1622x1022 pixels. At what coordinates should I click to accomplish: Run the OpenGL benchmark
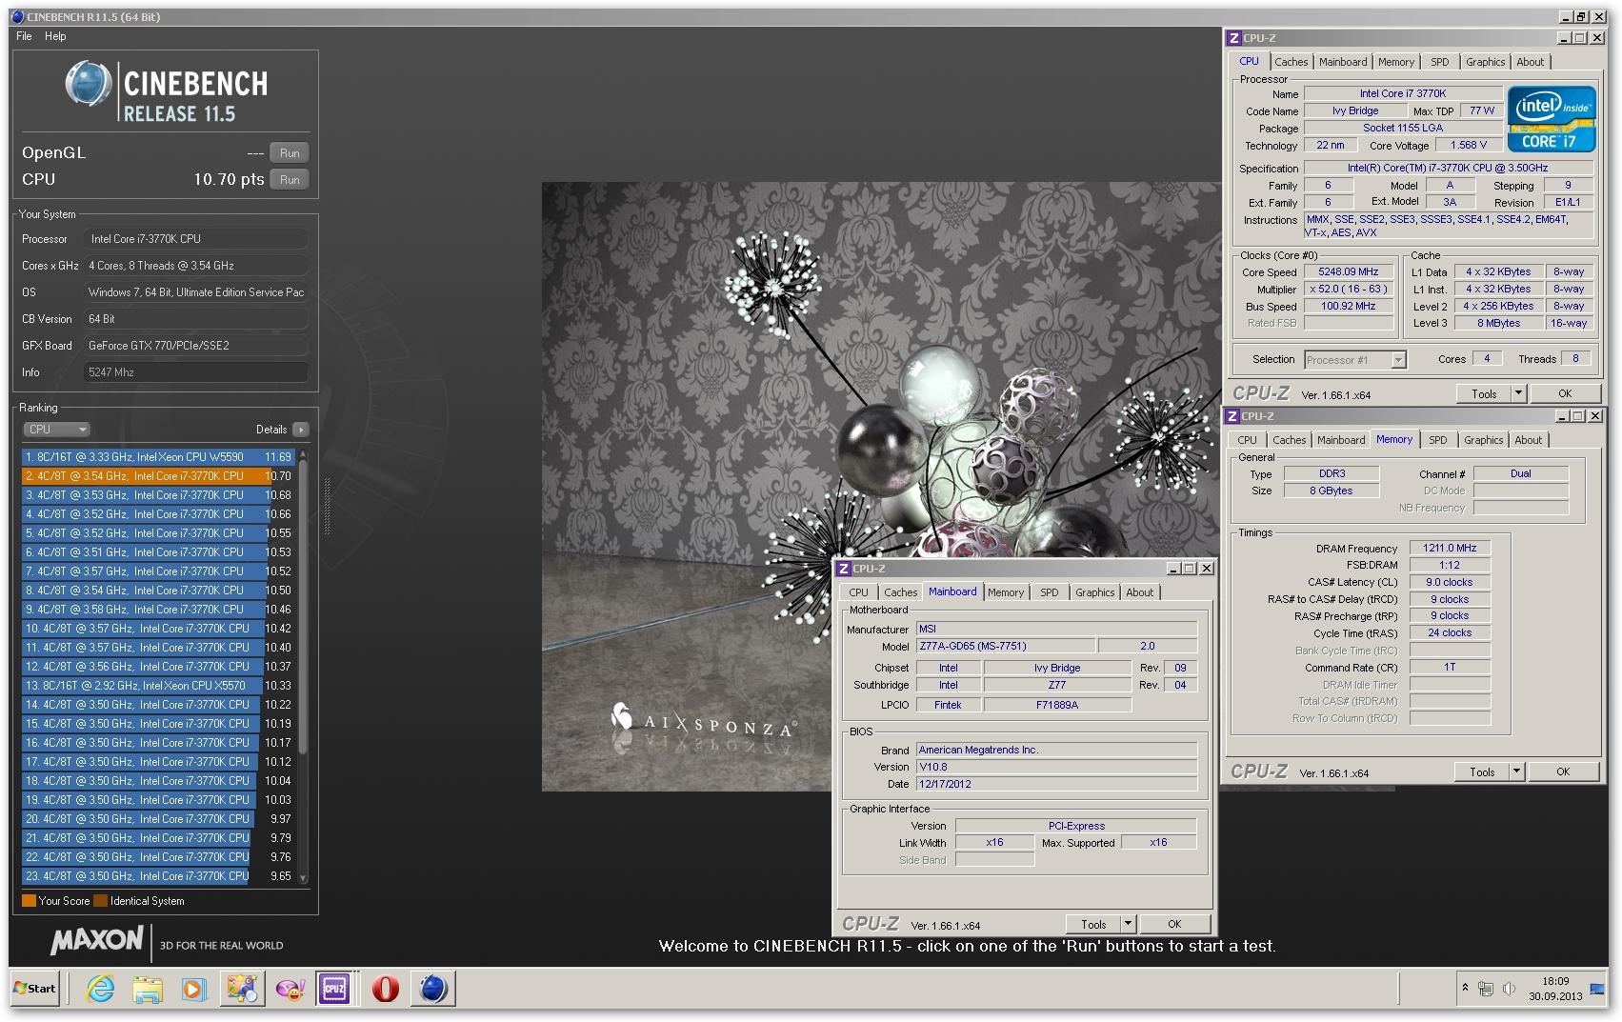coord(290,153)
